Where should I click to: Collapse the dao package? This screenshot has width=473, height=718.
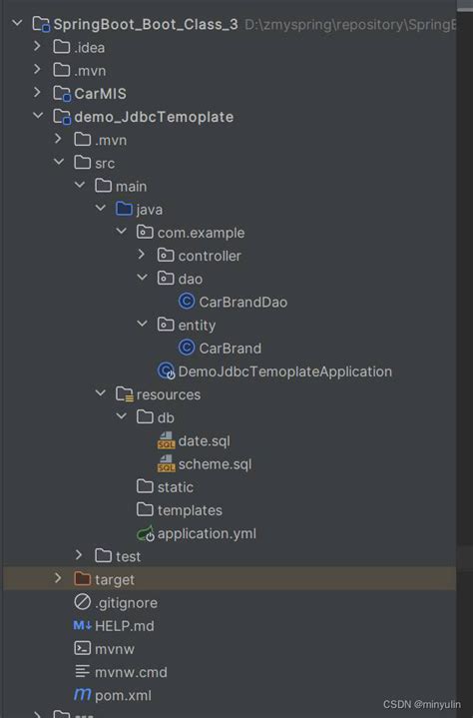tap(143, 278)
